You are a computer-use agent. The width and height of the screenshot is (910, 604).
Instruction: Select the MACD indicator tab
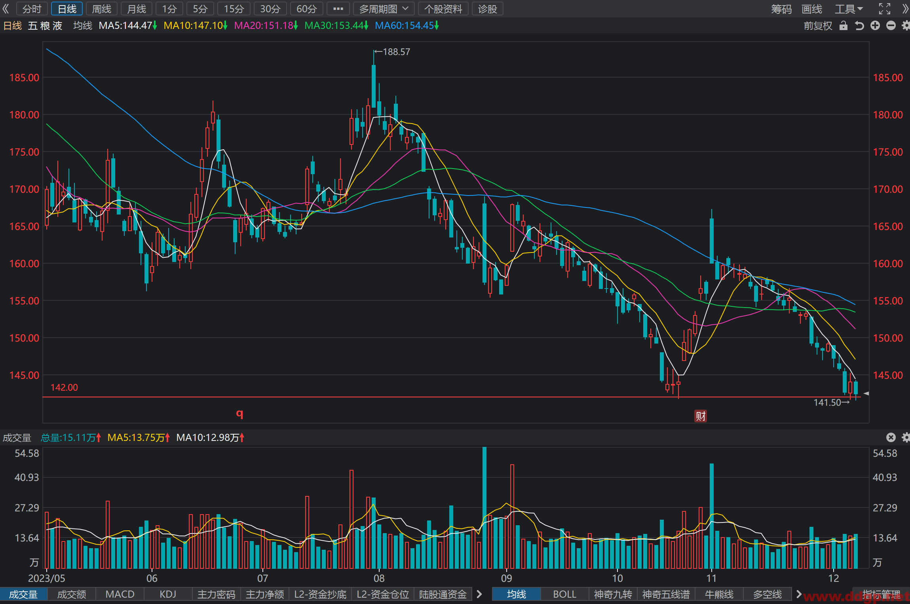click(x=120, y=594)
